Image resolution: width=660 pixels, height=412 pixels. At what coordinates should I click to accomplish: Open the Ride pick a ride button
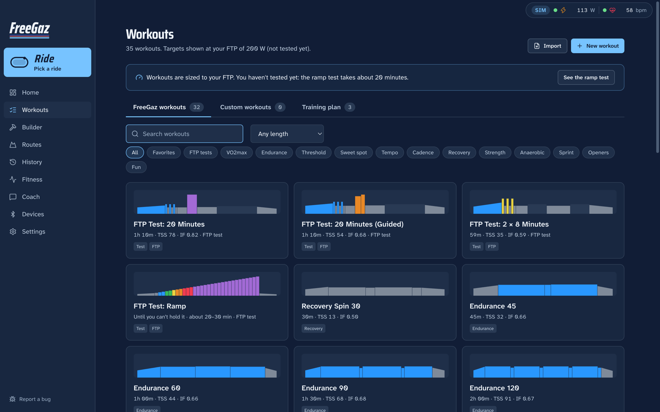click(47, 62)
